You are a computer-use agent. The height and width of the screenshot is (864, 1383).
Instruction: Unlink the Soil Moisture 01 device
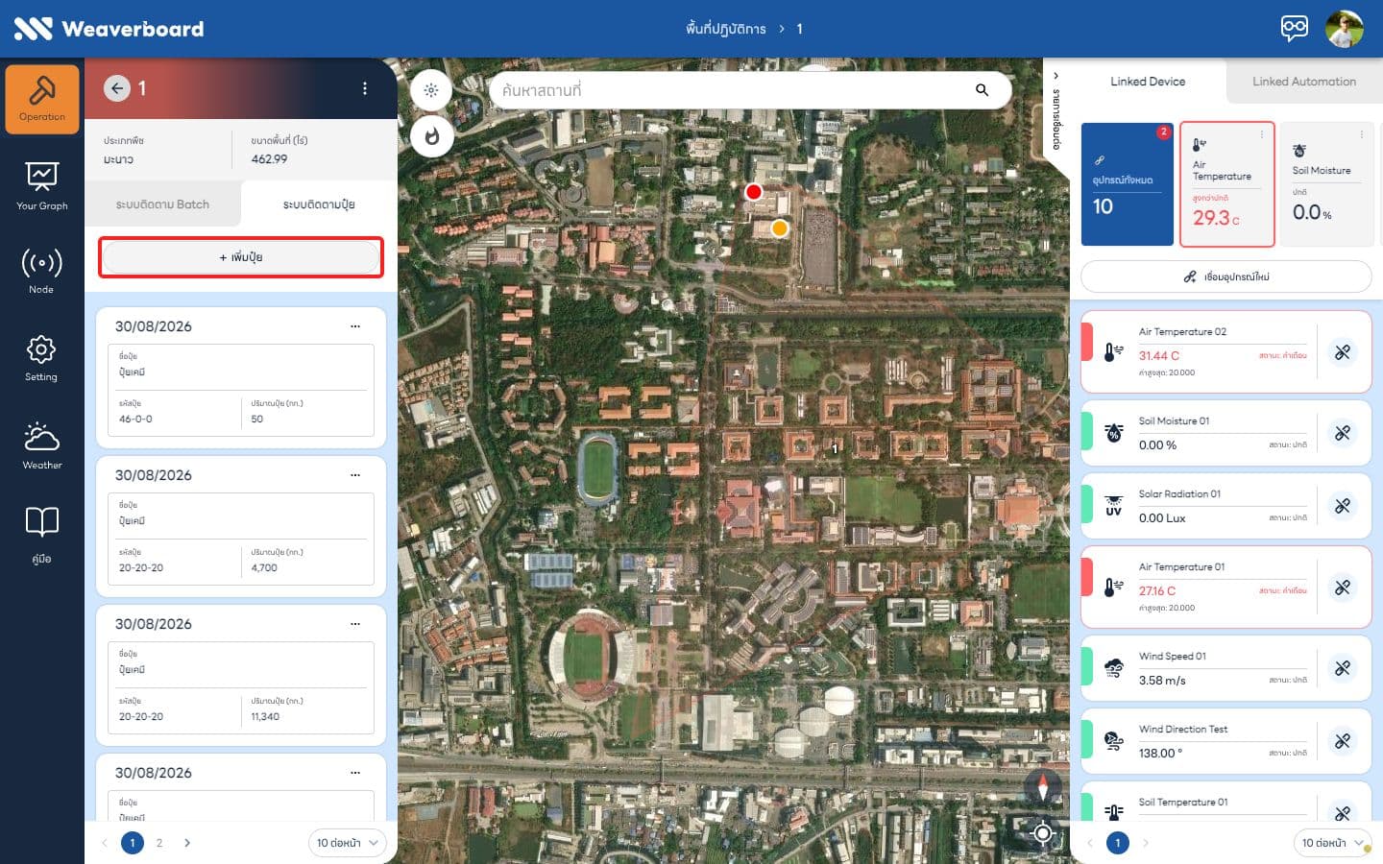click(x=1343, y=433)
